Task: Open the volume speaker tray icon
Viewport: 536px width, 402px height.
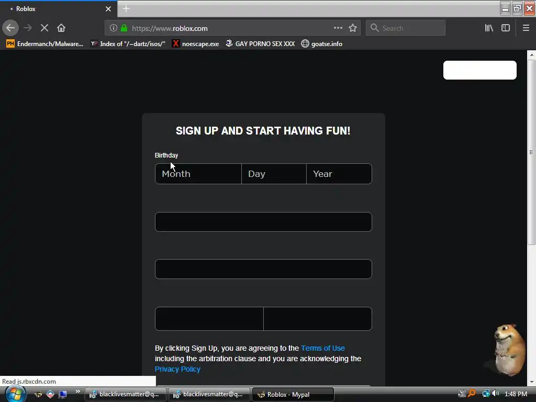Action: 495,394
